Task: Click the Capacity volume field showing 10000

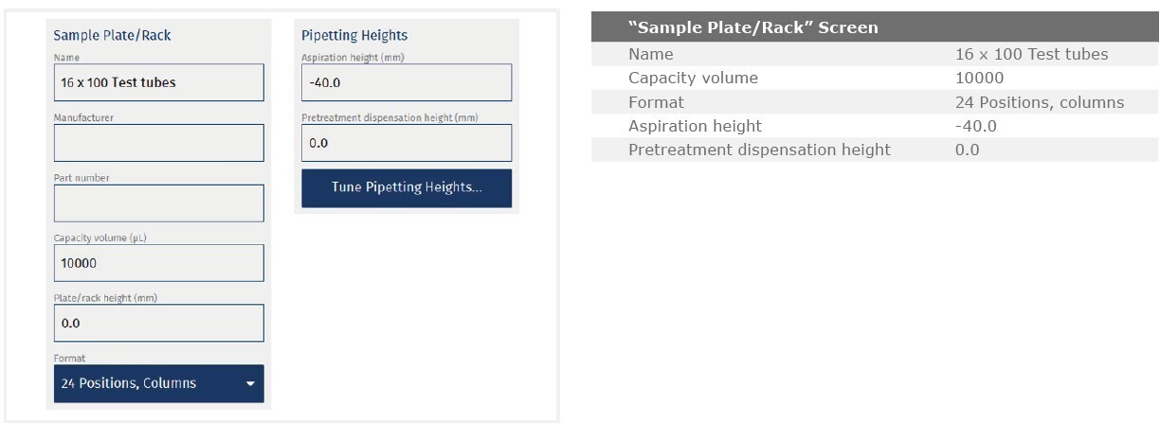Action: (x=158, y=263)
